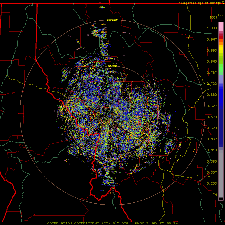Click the NEXLAB-College of DuPage credit text
The image size is (225, 225).
199,3
